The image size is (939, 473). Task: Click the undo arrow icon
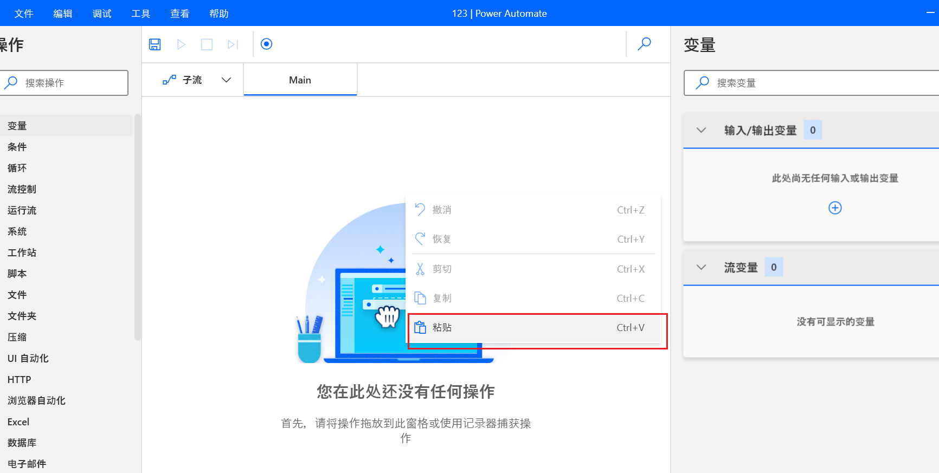click(x=420, y=210)
